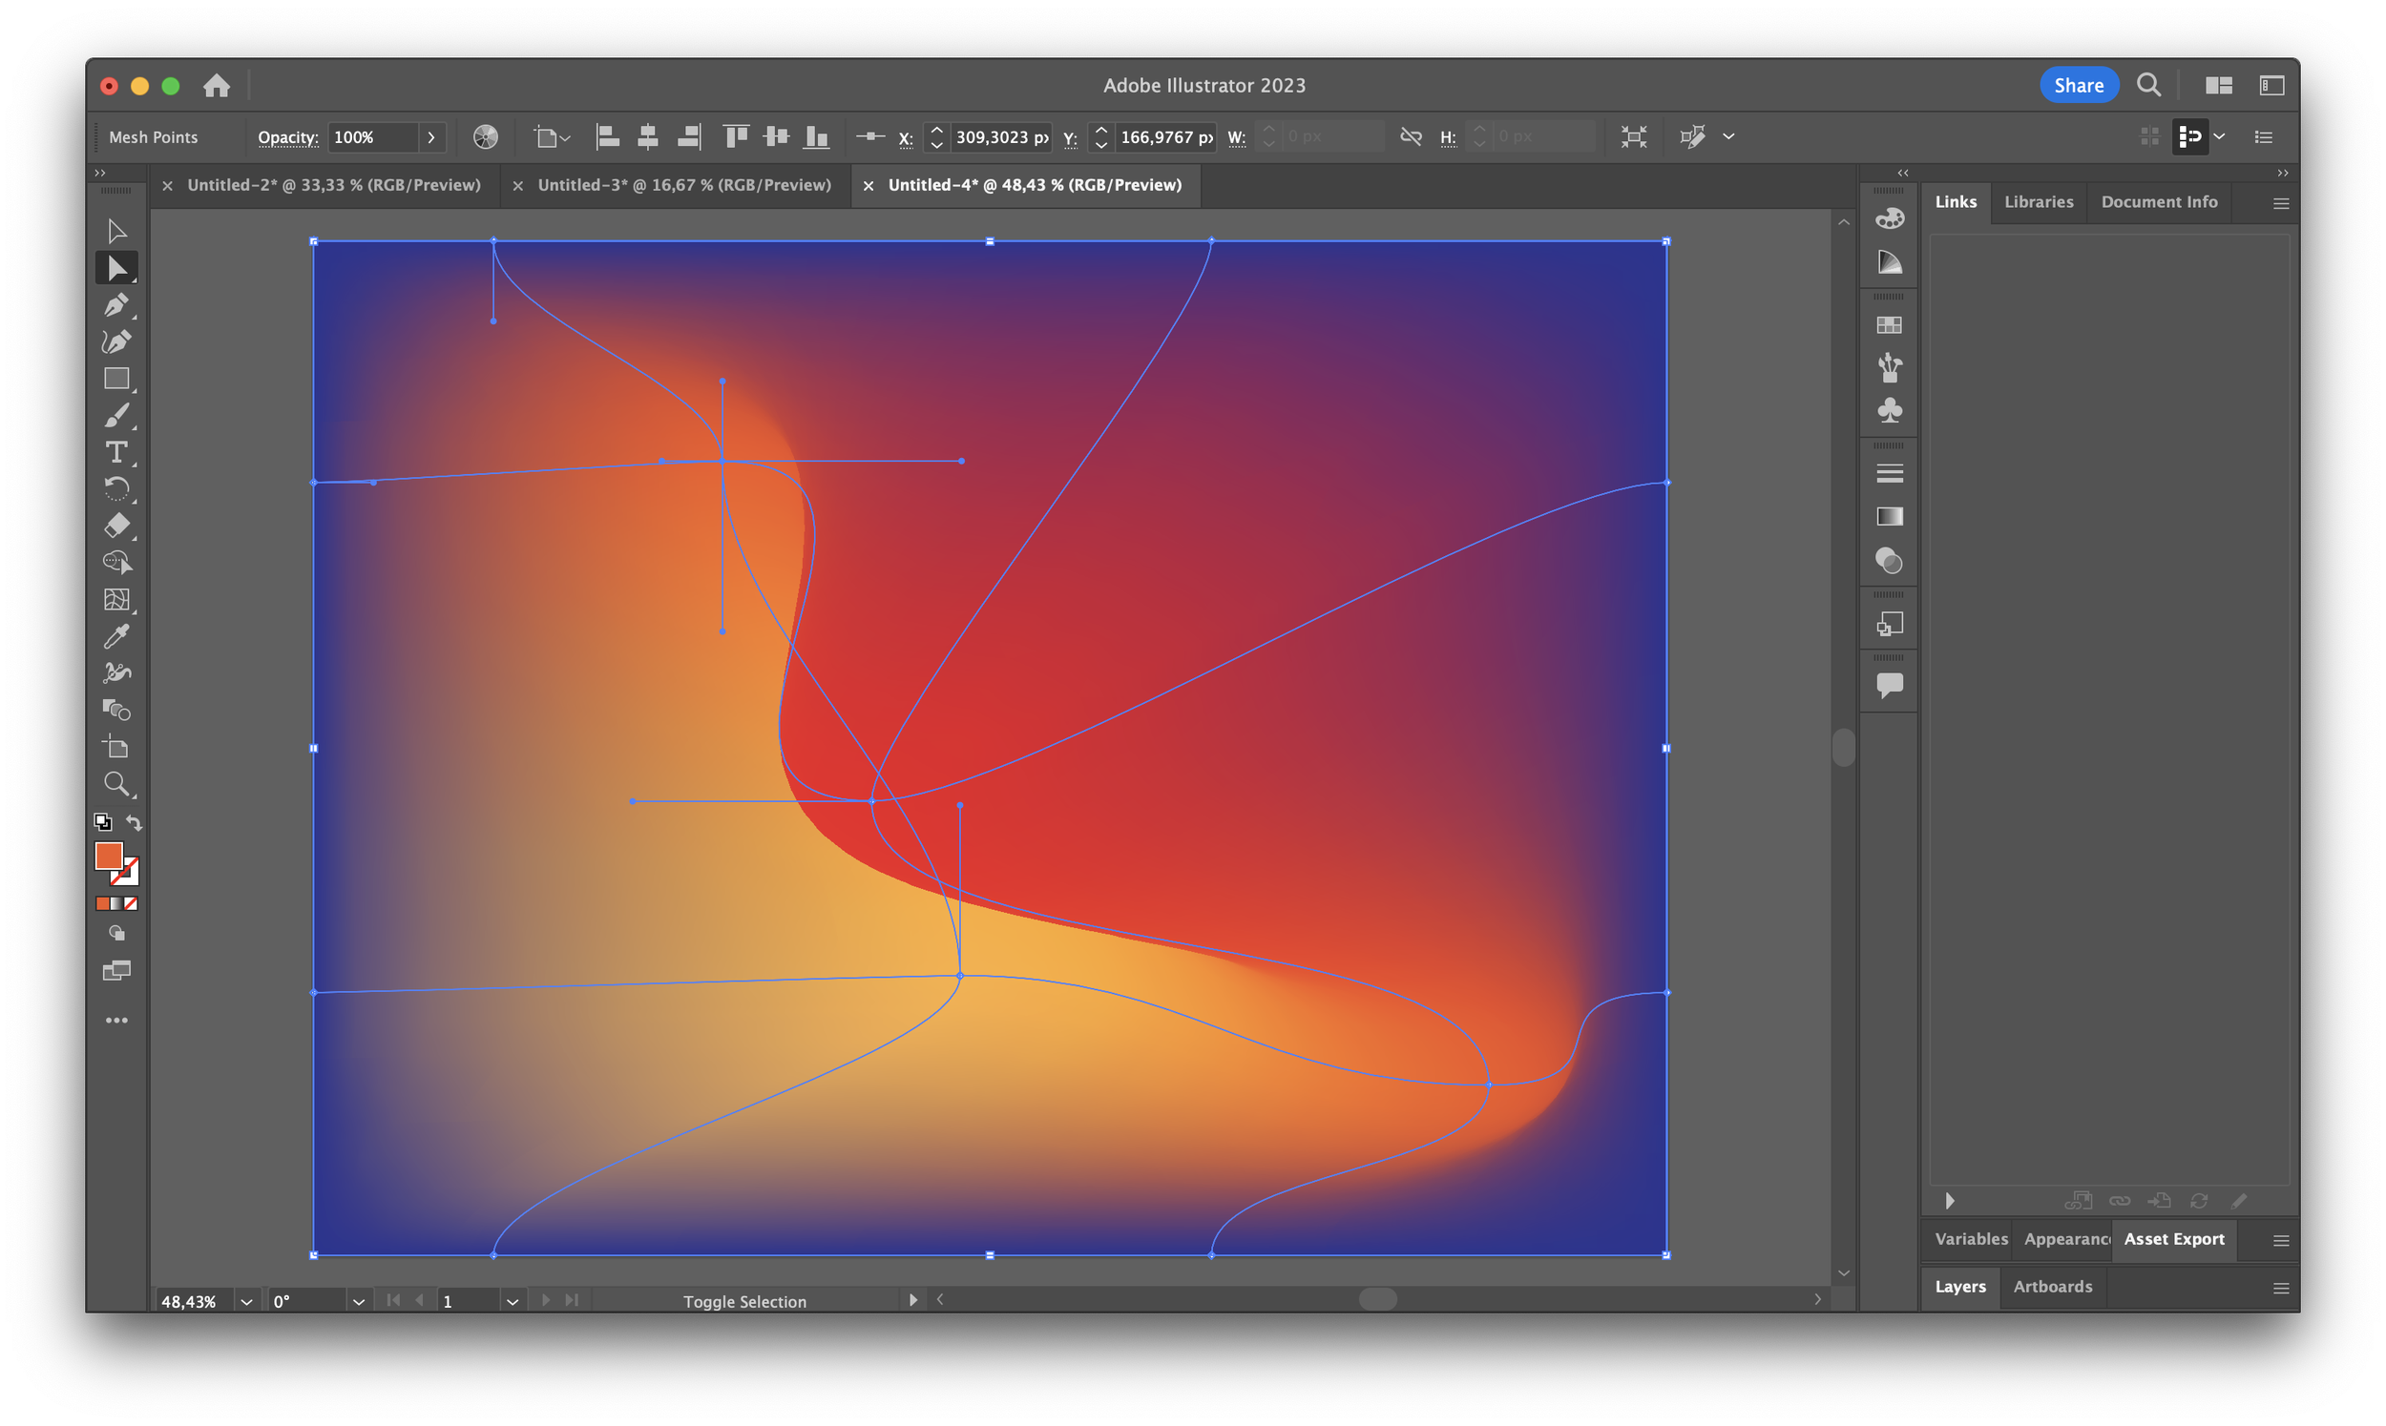Open the Opacity value dropdown

[431, 137]
